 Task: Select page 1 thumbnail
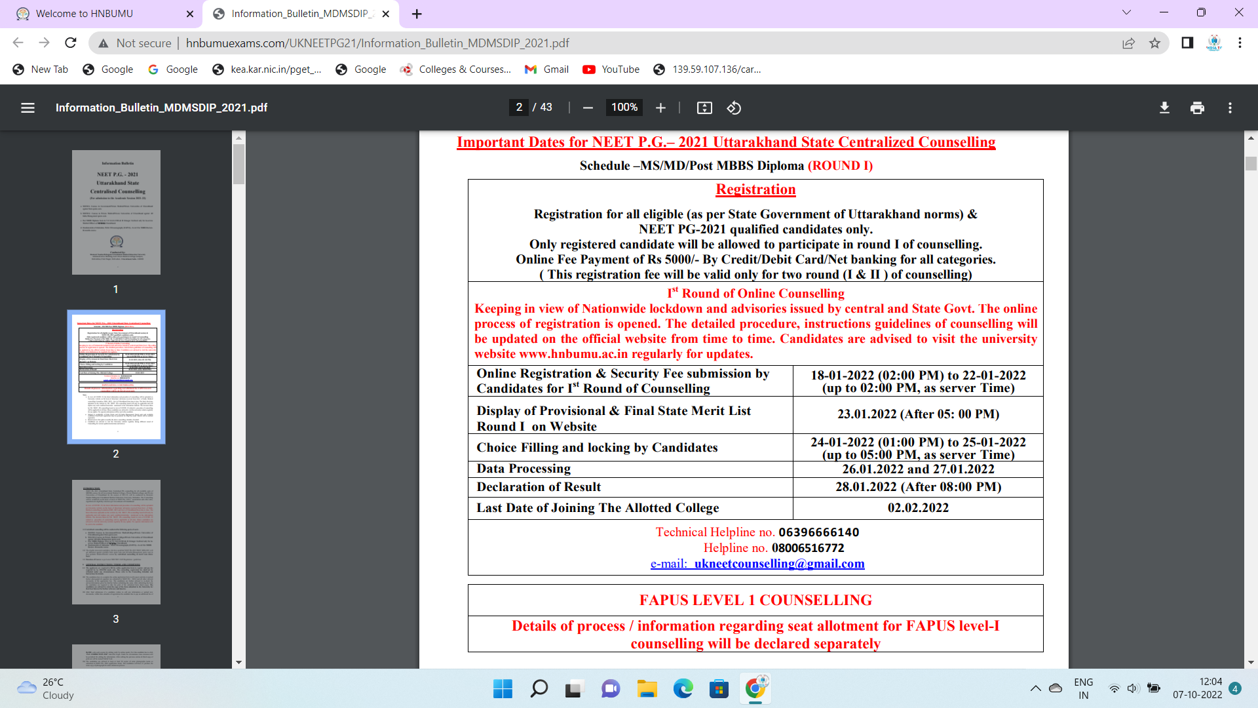click(x=116, y=212)
